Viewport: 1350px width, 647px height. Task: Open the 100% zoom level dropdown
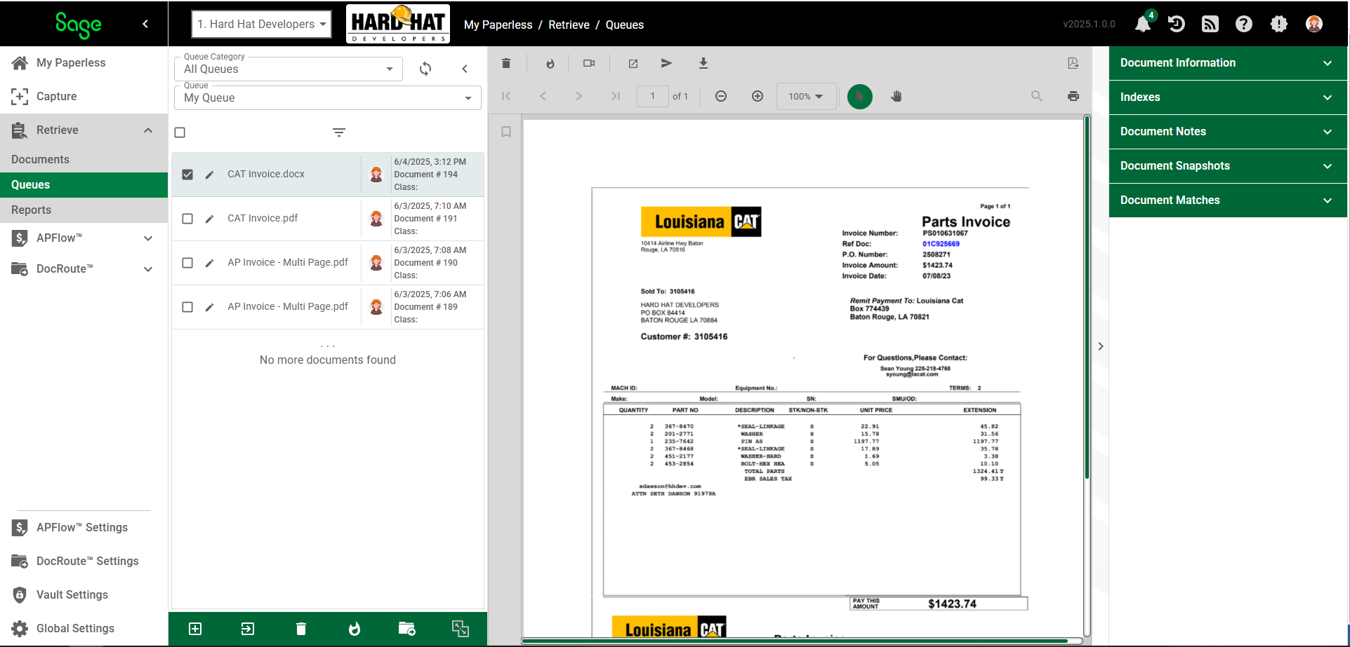[807, 96]
